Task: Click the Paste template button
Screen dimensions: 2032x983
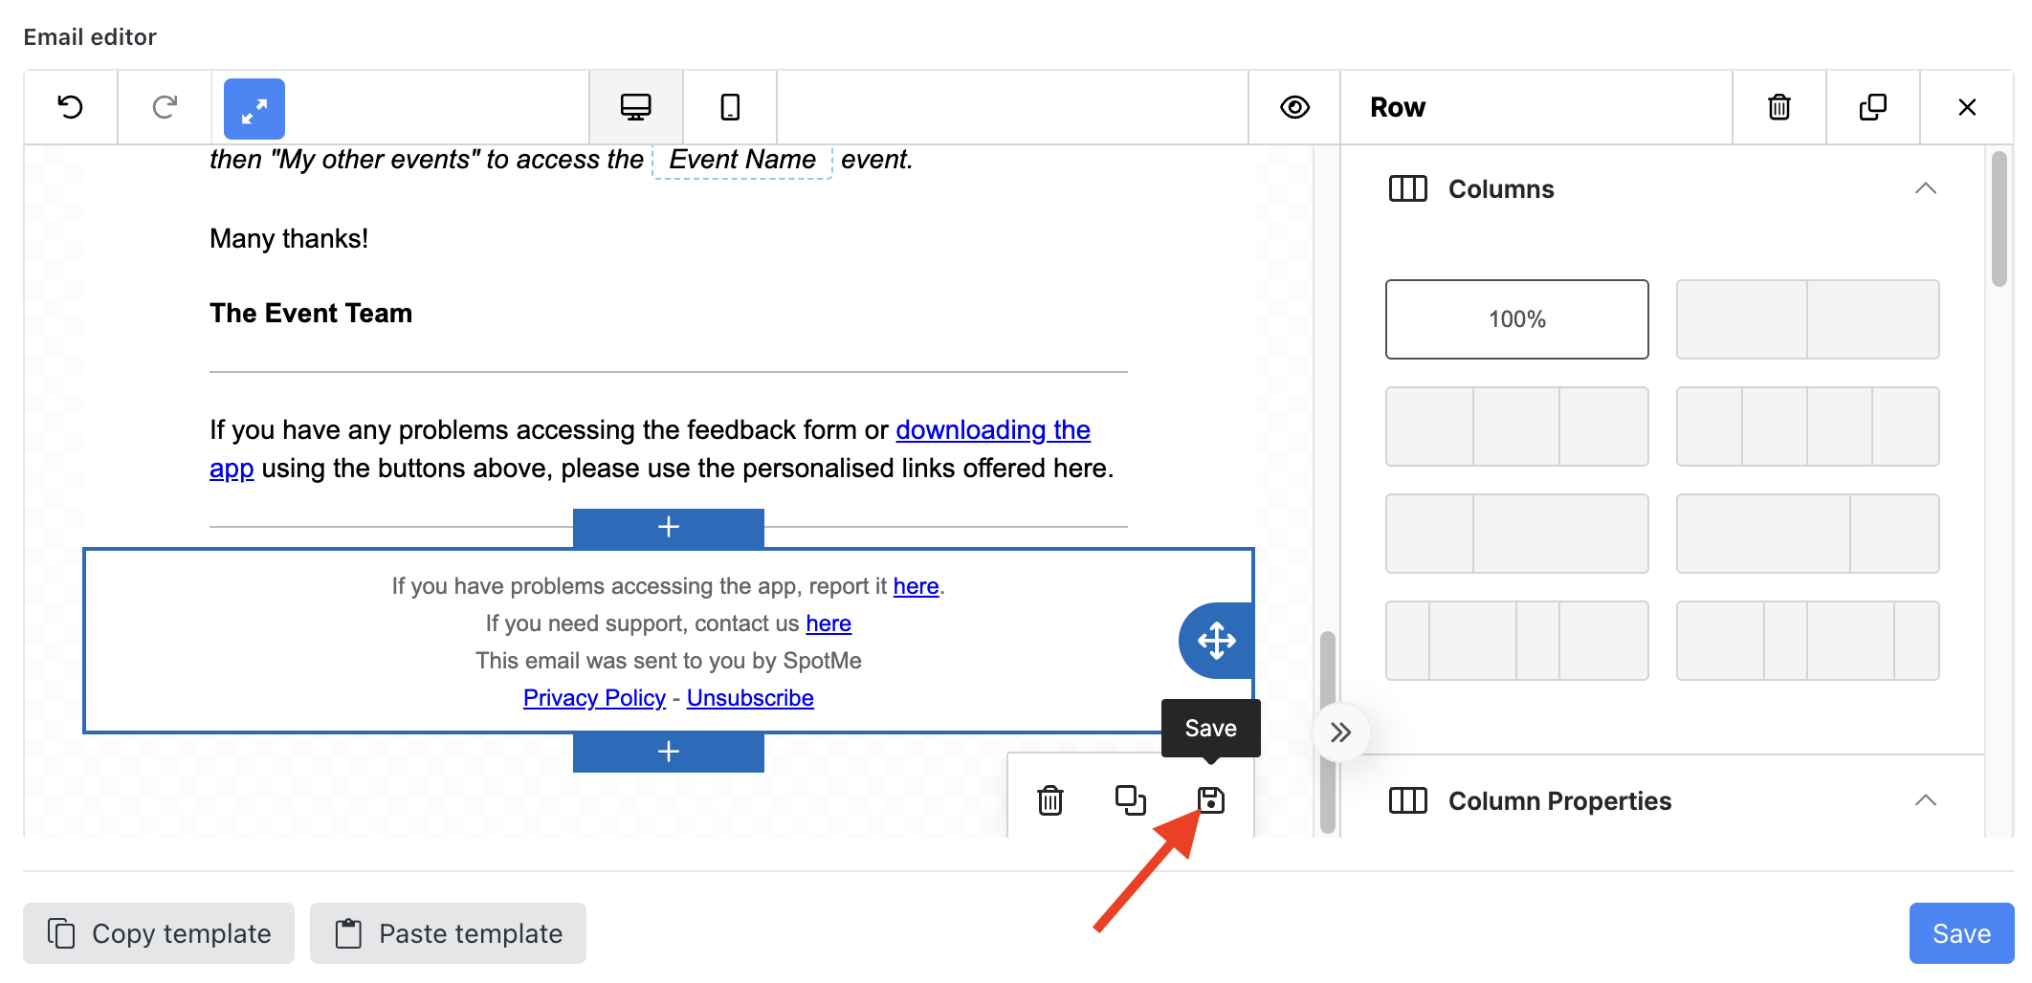Action: pos(448,933)
